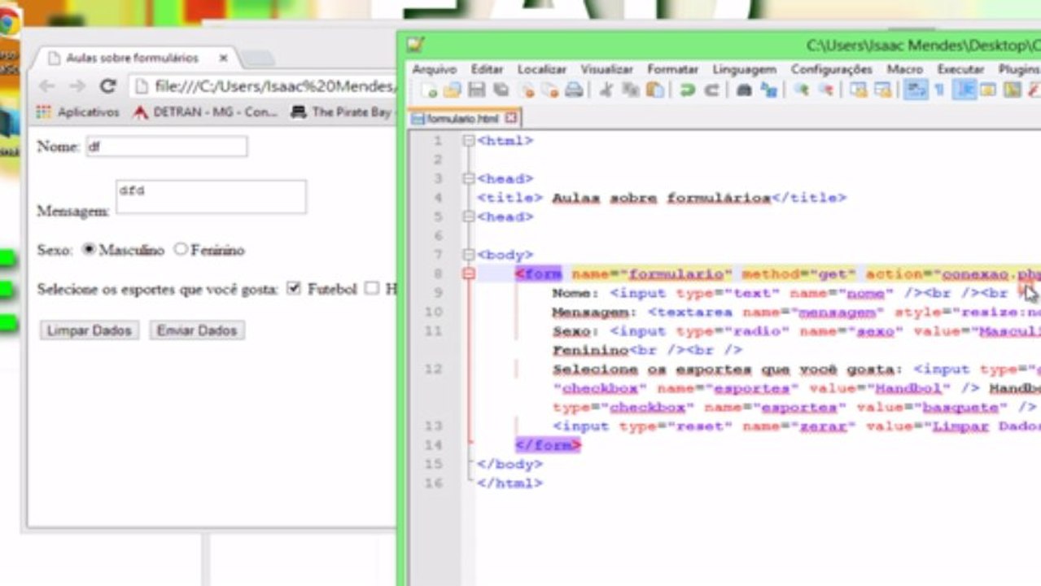Create a new file in Notepad++ toolbar
The width and height of the screenshot is (1041, 586).
[429, 90]
